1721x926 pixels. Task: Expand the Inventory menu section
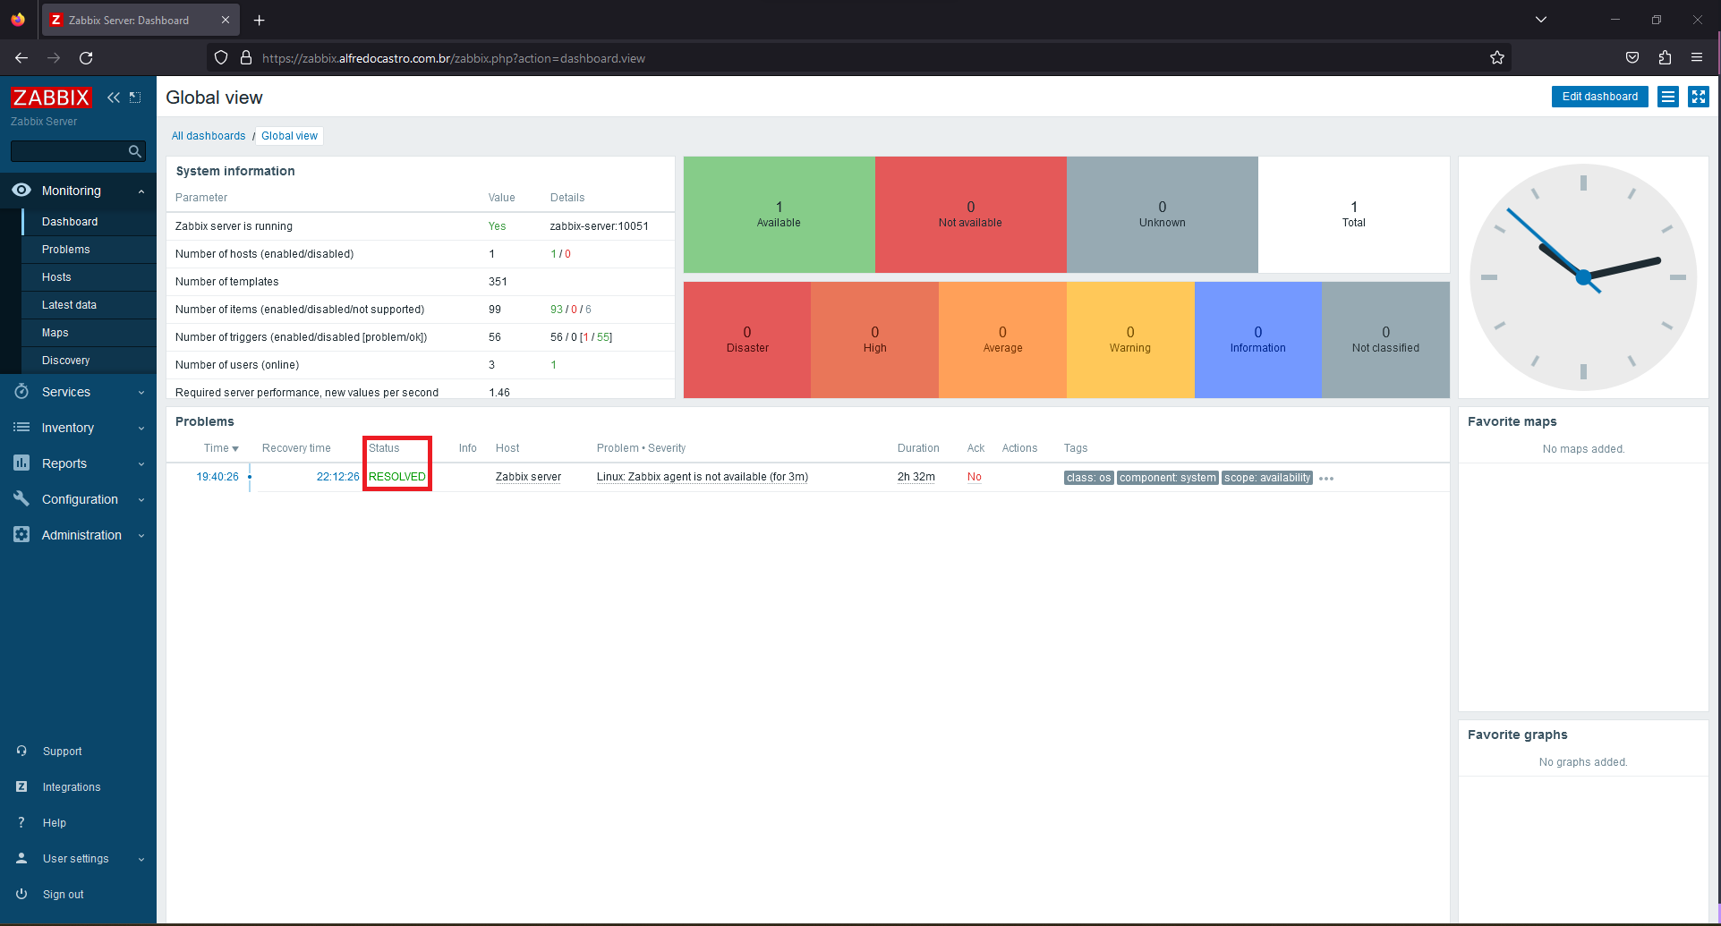(141, 429)
